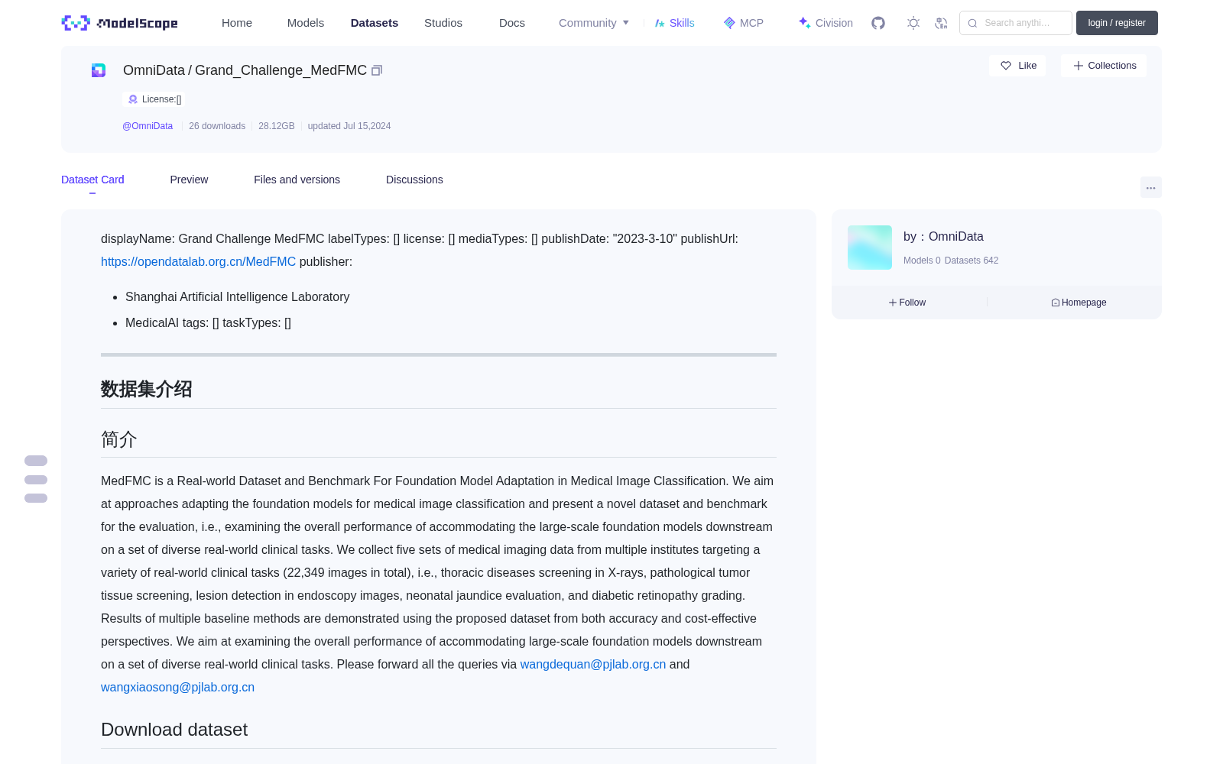Click OmniData in the dataset breadcrumb
The height and width of the screenshot is (764, 1223).
point(154,70)
